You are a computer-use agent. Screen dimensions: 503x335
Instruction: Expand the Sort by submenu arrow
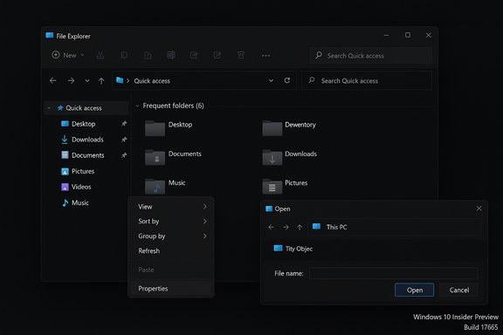pos(204,222)
